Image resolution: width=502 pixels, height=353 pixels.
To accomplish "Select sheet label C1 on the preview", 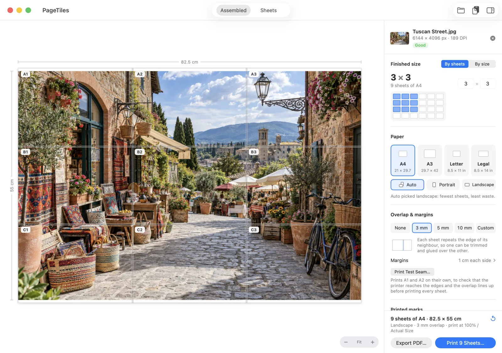I will (26, 230).
